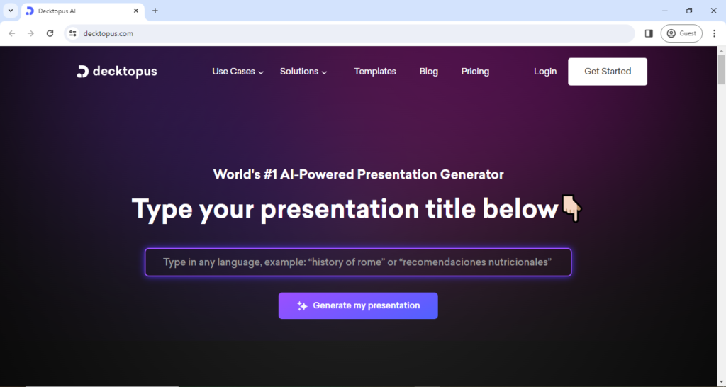Open the Pricing page
The width and height of the screenshot is (726, 387).
[x=475, y=72]
